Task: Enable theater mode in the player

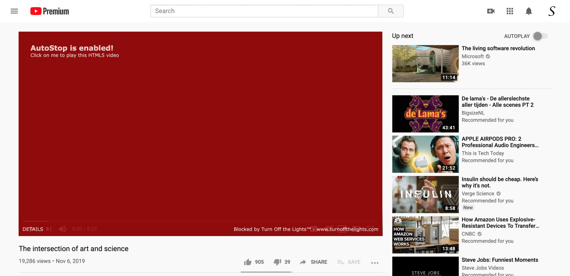Action: 357,229
